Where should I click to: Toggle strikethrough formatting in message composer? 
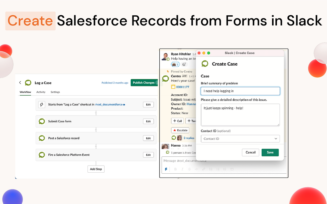pyautogui.click(x=189, y=169)
